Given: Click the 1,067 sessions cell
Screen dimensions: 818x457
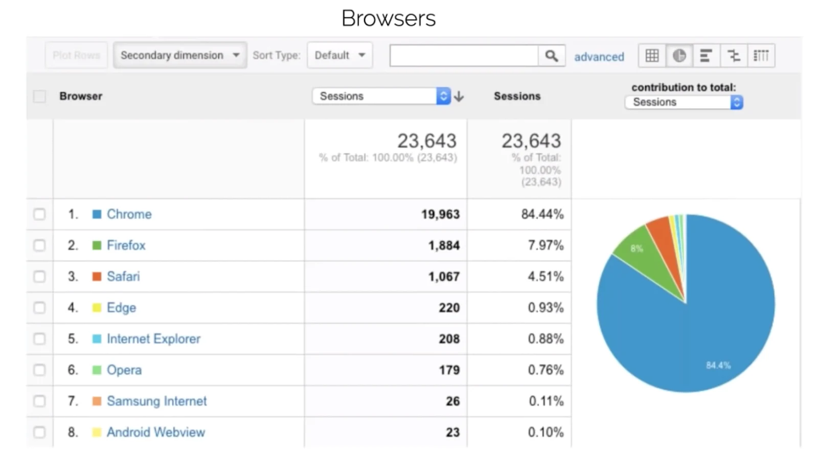Looking at the screenshot, I should pos(444,277).
